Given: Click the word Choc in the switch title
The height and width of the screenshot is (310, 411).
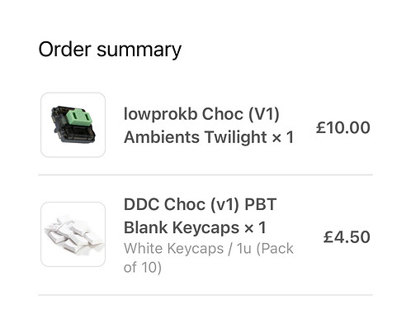Looking at the screenshot, I should point(223,114).
